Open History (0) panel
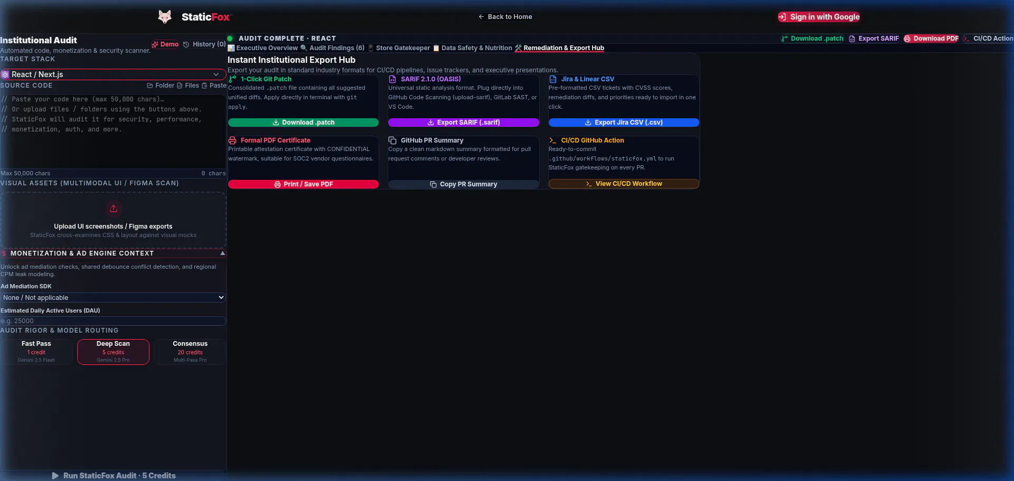Image resolution: width=1014 pixels, height=481 pixels. (x=204, y=44)
